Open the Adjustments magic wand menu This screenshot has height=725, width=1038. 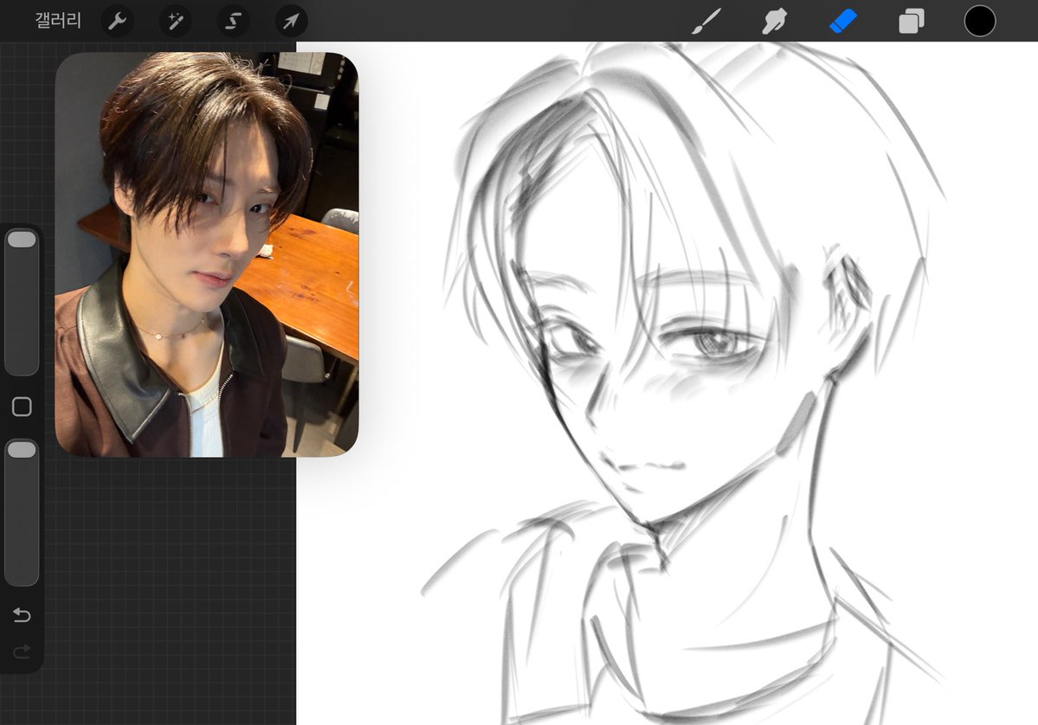pyautogui.click(x=176, y=21)
